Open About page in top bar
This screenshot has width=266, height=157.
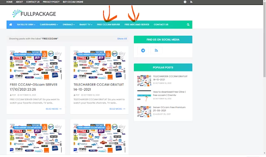click(19, 2)
